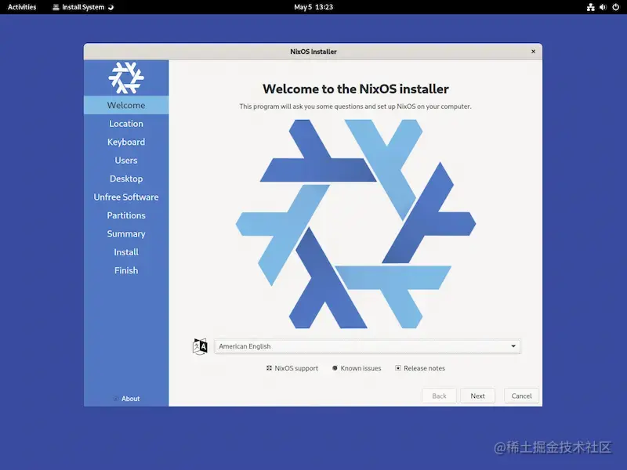Select the Keyboard step in sidebar

click(x=126, y=142)
